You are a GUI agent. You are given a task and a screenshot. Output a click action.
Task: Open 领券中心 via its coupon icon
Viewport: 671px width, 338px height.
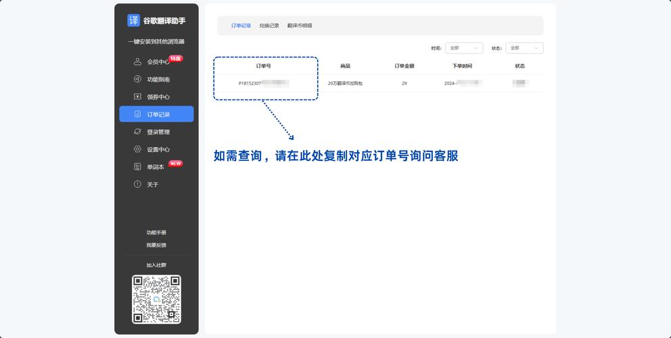(x=137, y=97)
